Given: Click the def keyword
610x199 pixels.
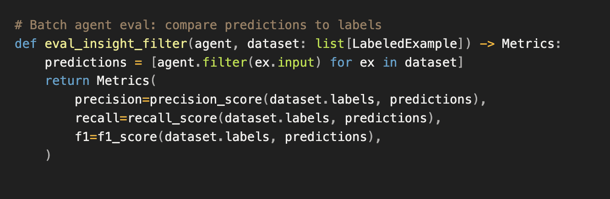Looking at the screenshot, I should pos(26,44).
